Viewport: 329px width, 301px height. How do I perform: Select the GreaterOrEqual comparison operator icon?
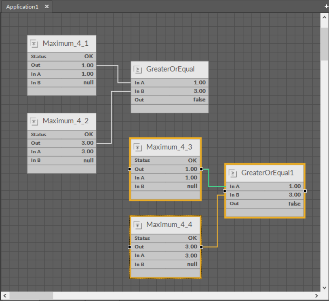[x=137, y=70]
